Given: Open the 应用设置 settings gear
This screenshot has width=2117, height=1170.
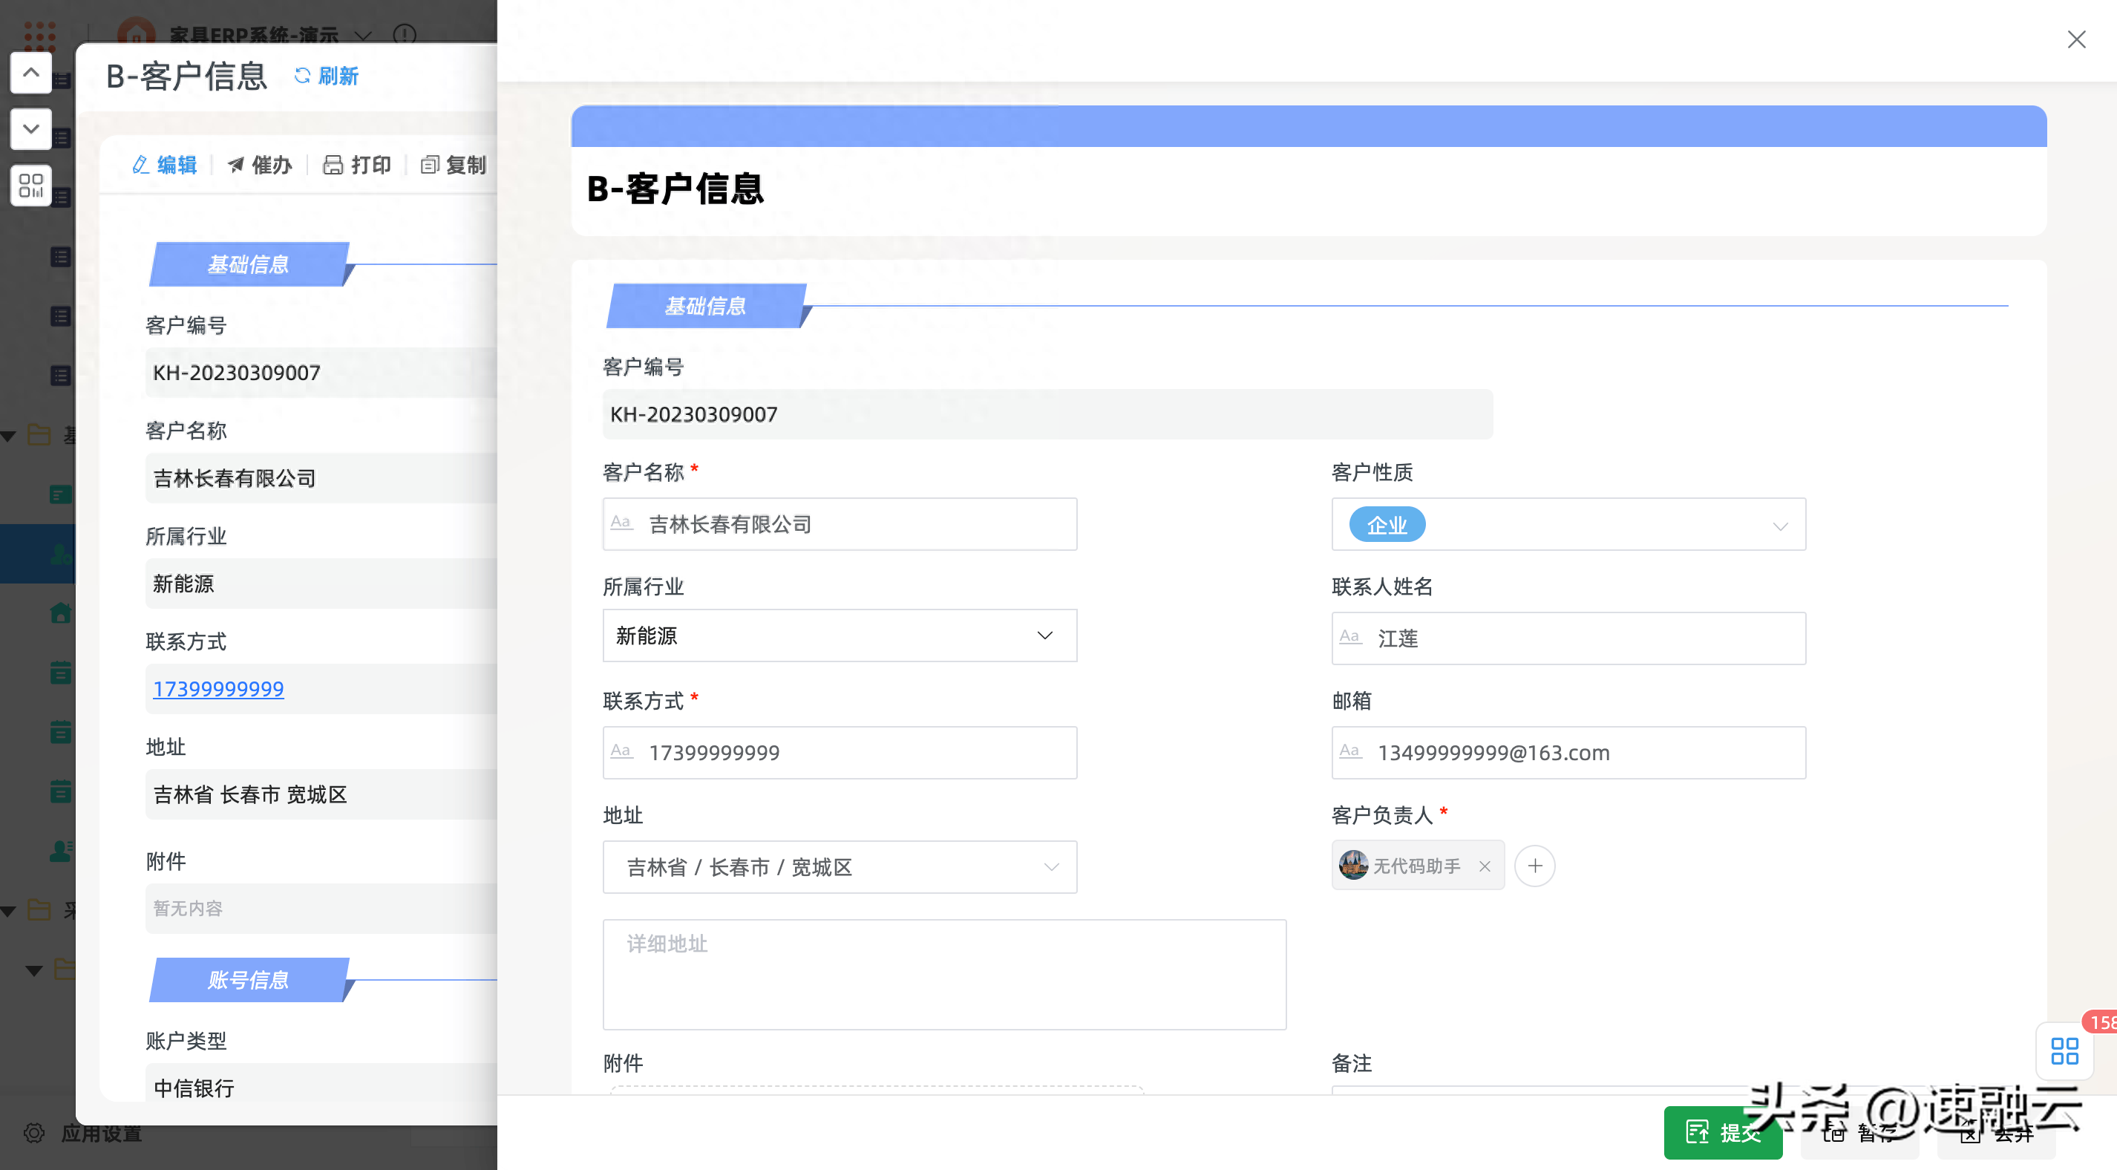Looking at the screenshot, I should 33,1133.
